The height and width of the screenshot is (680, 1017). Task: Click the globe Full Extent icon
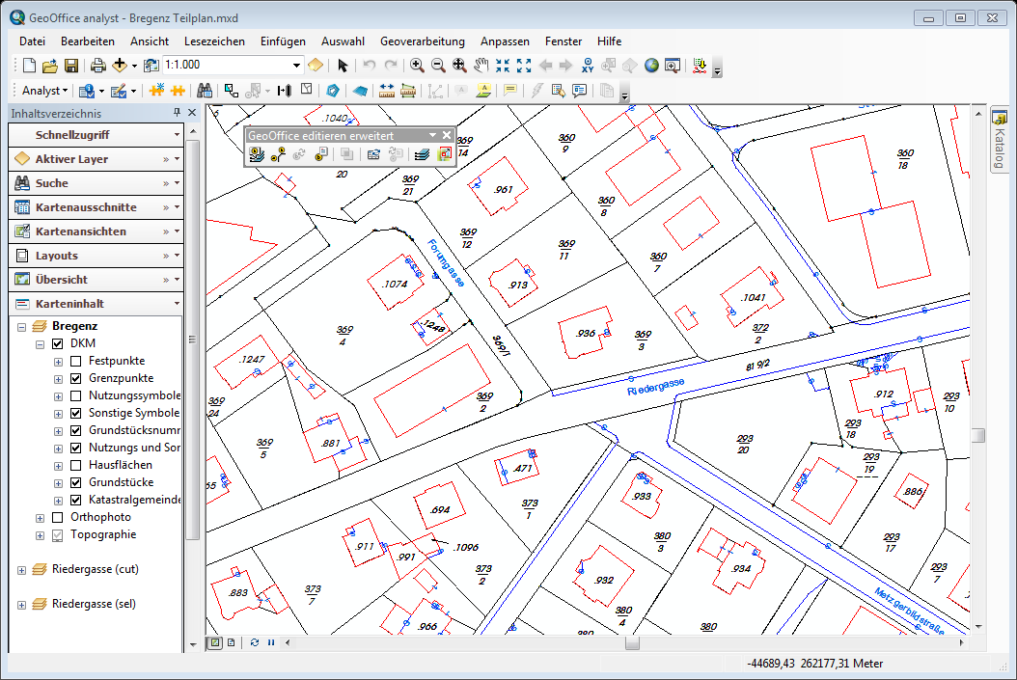point(651,66)
